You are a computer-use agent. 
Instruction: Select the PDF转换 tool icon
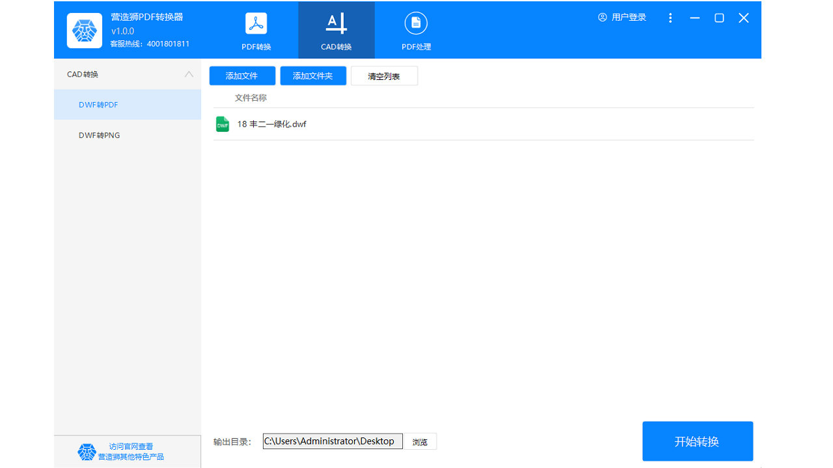point(256,23)
